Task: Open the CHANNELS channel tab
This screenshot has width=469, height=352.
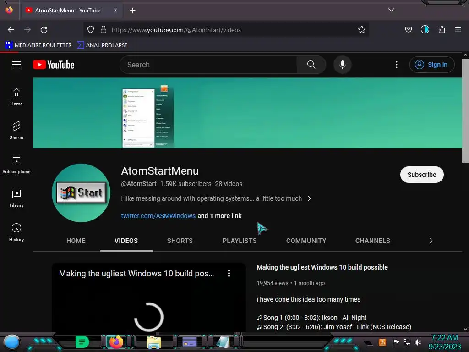Action: coord(373,241)
